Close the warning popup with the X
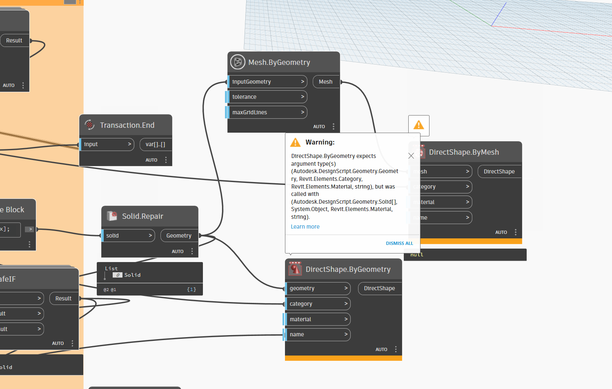This screenshot has height=389, width=612. [x=411, y=156]
